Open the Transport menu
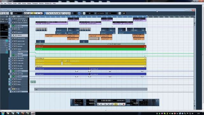The height and width of the screenshot is (115, 204). (35, 4)
